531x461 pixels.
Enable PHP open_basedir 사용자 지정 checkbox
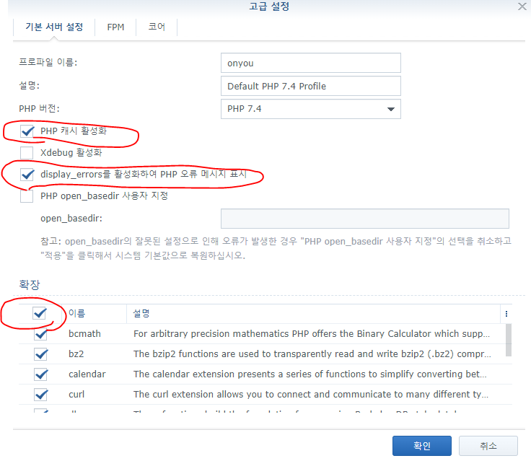27,196
